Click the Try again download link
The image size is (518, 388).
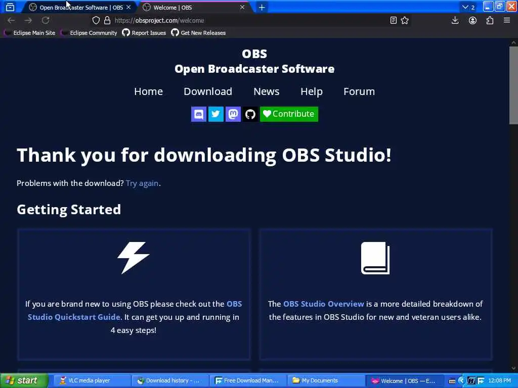point(142,183)
